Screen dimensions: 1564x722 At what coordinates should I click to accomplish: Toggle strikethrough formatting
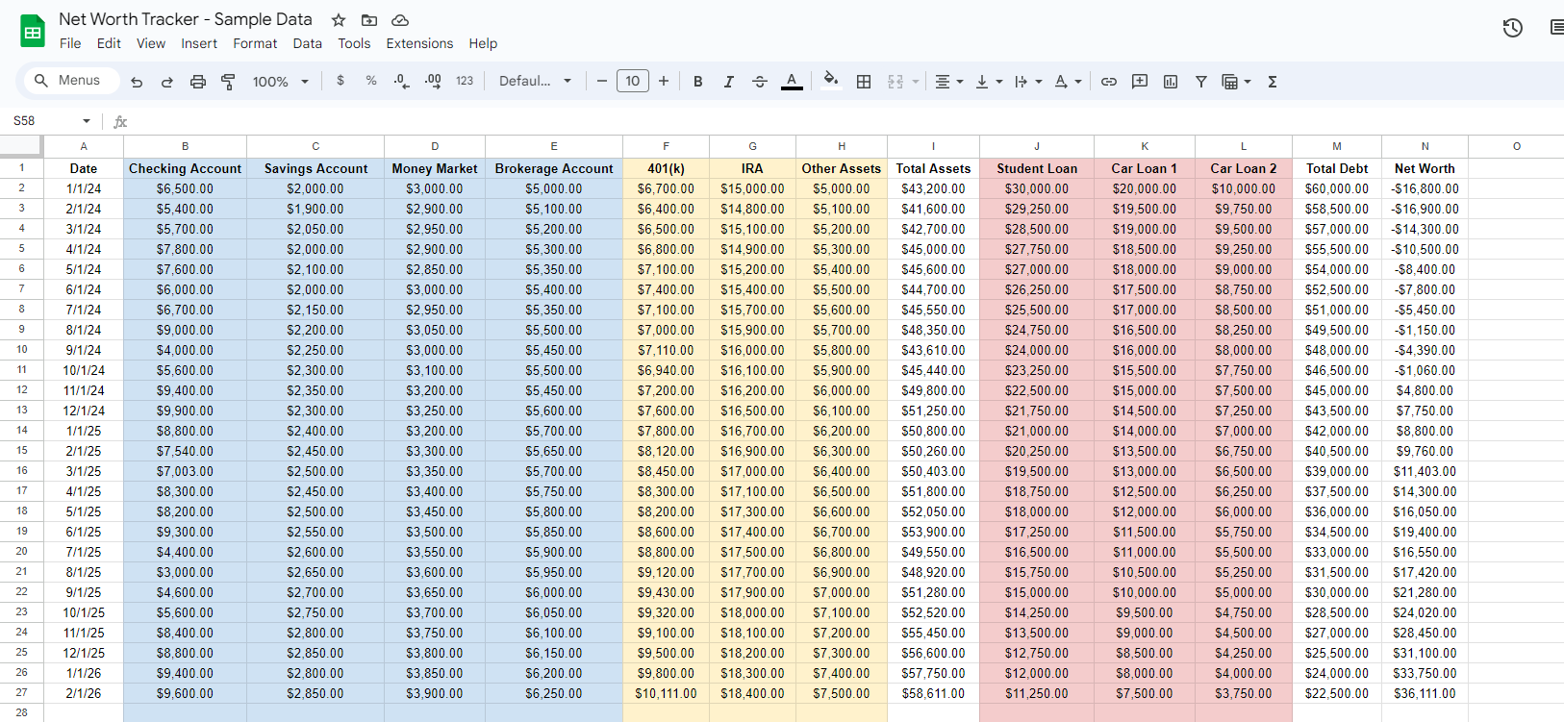coord(760,82)
